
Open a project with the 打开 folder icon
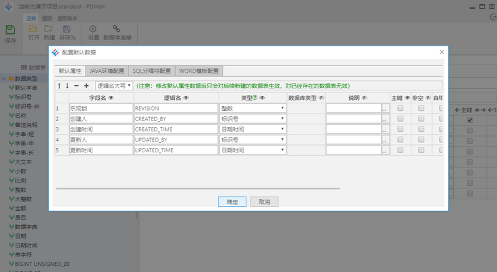point(33,29)
